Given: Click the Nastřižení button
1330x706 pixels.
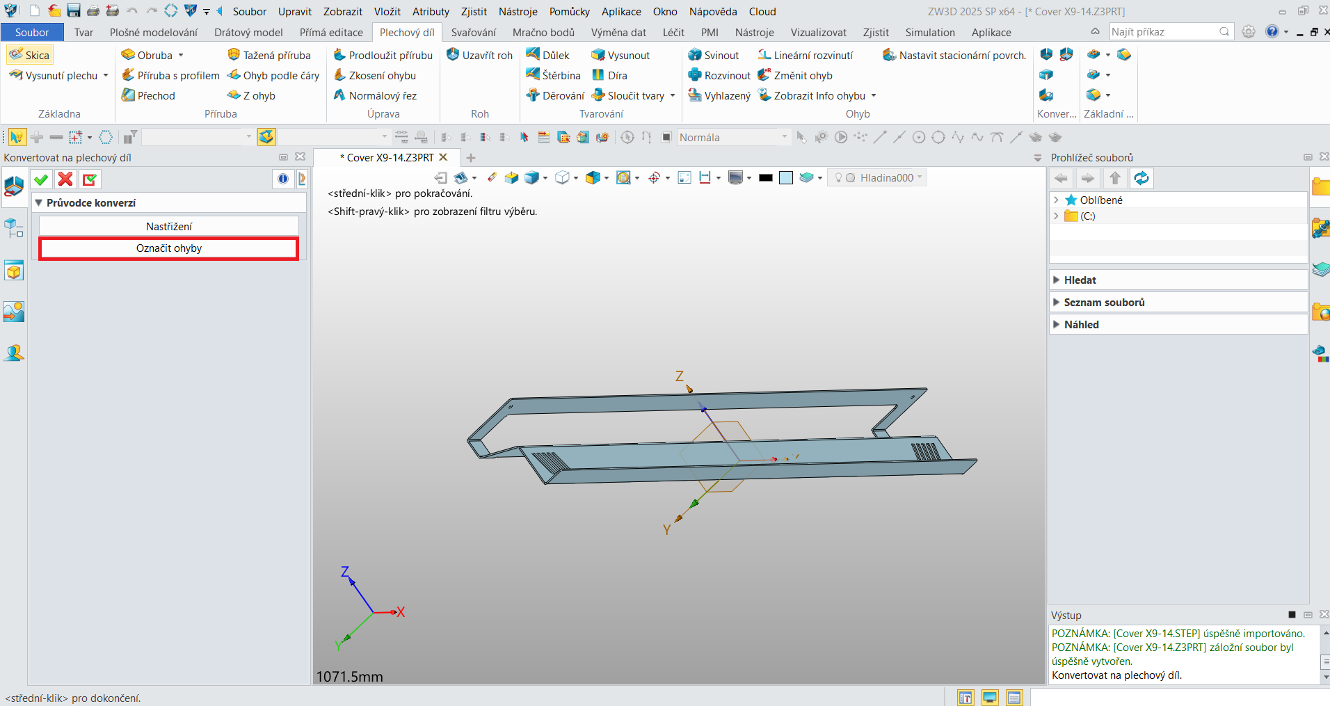Looking at the screenshot, I should coord(169,226).
